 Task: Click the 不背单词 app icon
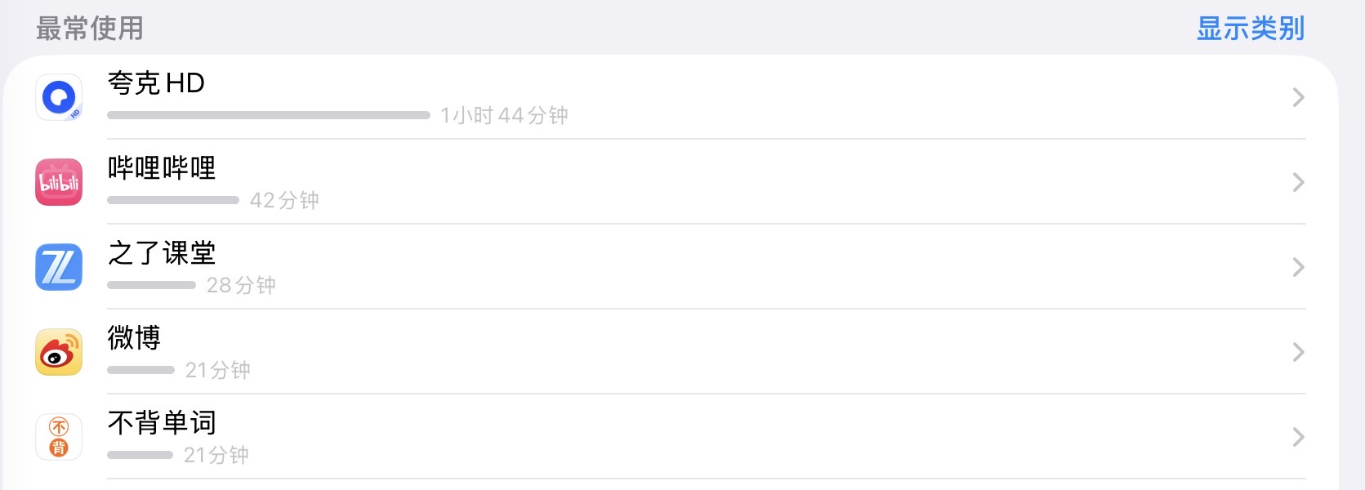59,437
